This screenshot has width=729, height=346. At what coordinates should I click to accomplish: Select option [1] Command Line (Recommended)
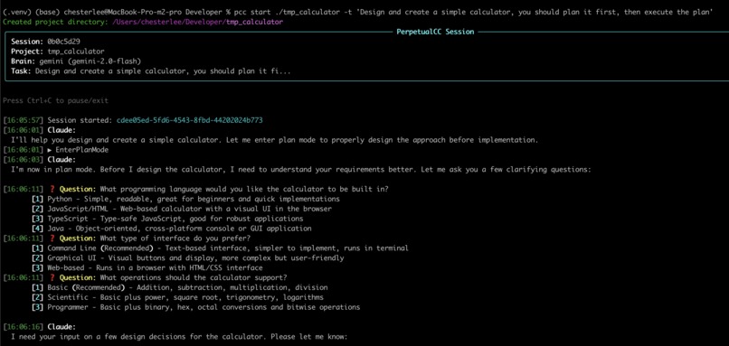click(x=220, y=248)
